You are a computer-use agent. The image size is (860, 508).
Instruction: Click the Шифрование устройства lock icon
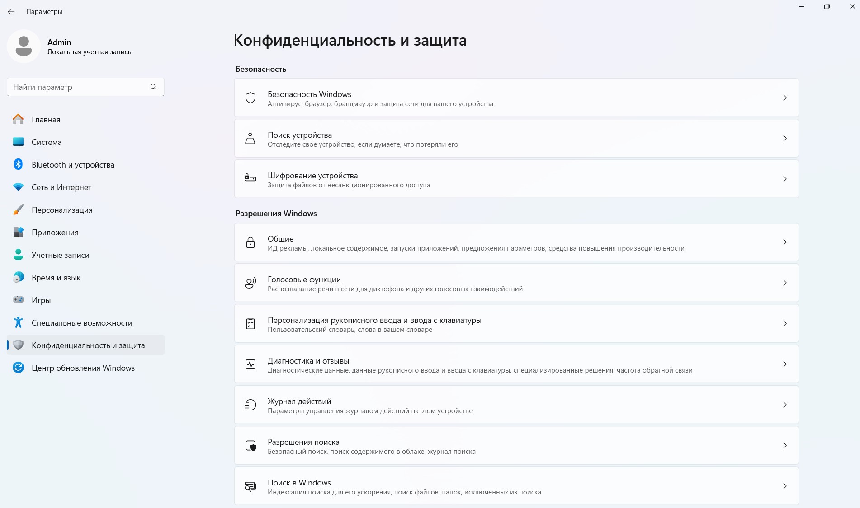click(250, 178)
